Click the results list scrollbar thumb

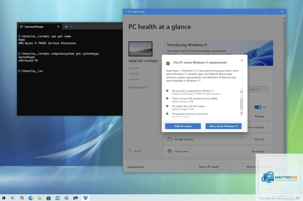242,104
